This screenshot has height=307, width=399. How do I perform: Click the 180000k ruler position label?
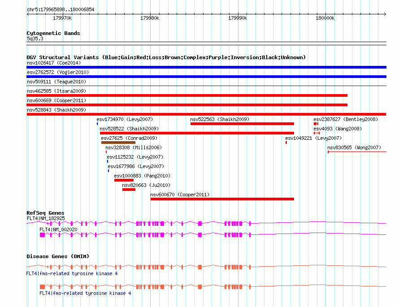325,18
